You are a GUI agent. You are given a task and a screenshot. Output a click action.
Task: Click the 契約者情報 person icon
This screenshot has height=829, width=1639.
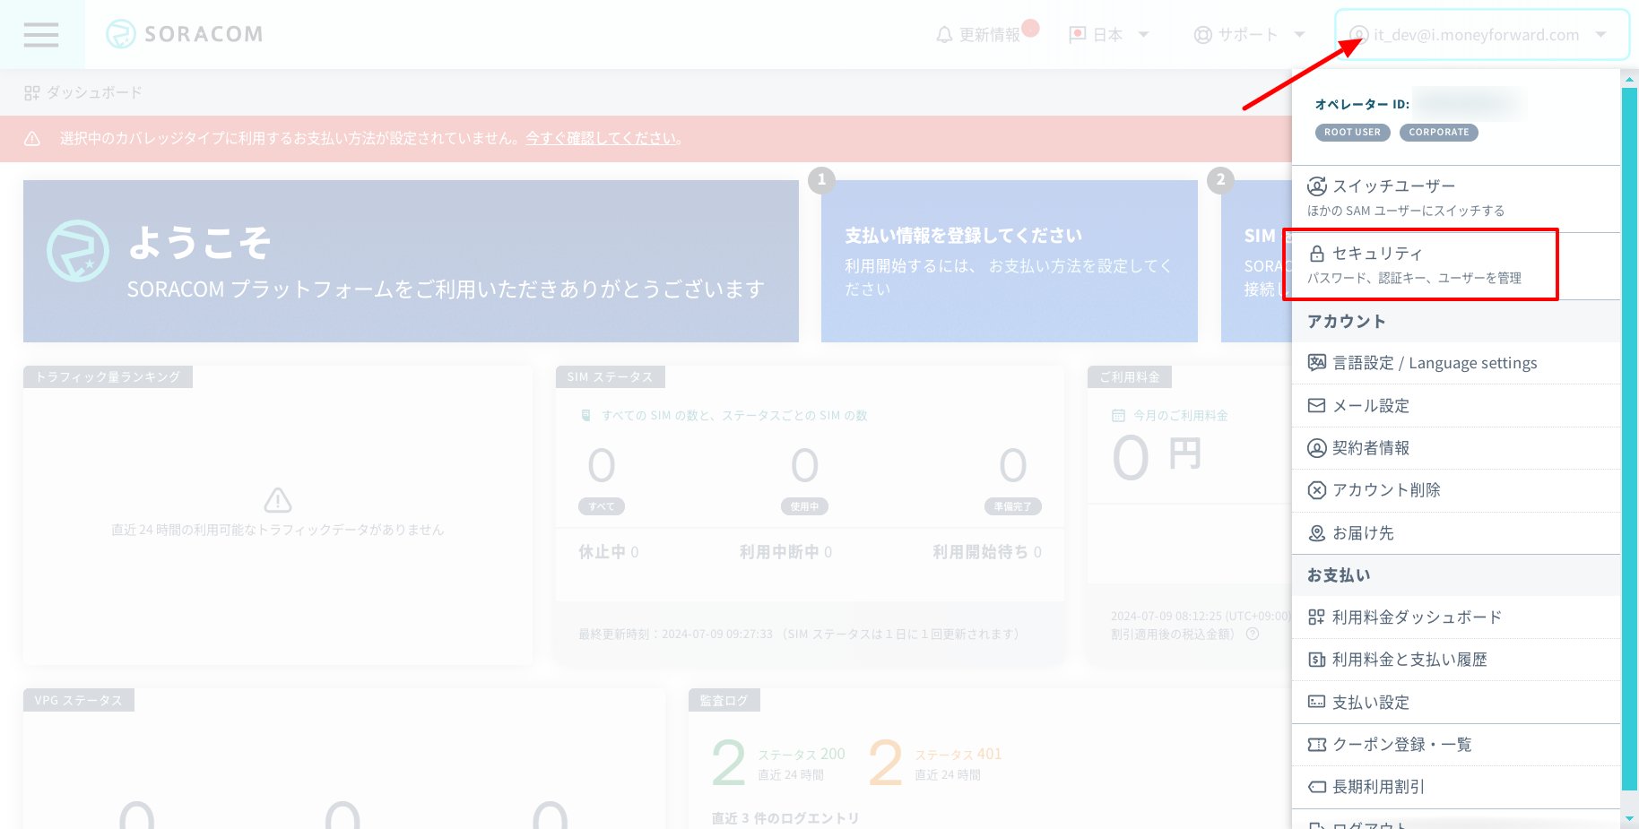coord(1316,448)
